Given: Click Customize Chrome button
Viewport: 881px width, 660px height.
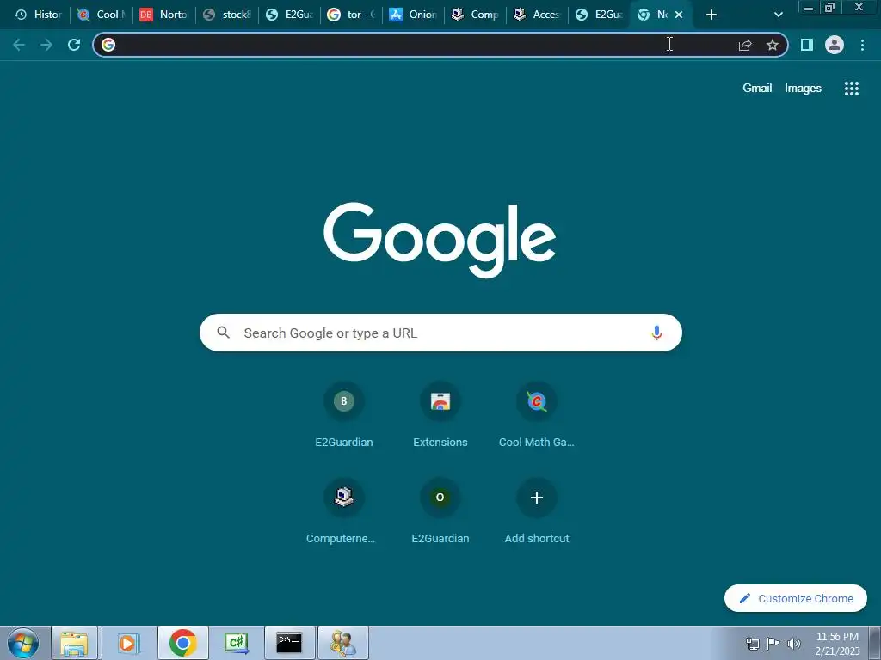Looking at the screenshot, I should pyautogui.click(x=796, y=598).
